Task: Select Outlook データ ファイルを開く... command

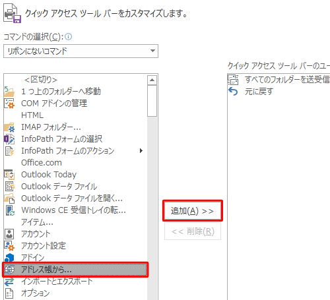Action: click(75, 198)
